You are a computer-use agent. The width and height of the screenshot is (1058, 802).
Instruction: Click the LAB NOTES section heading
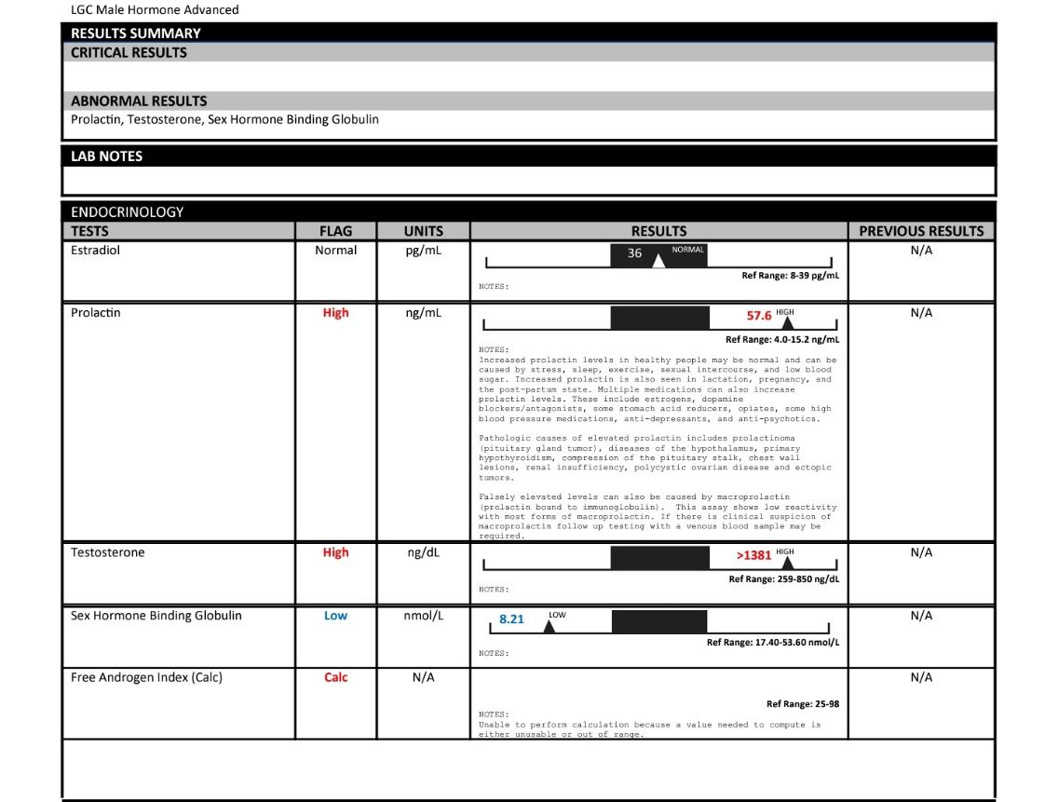tap(107, 156)
